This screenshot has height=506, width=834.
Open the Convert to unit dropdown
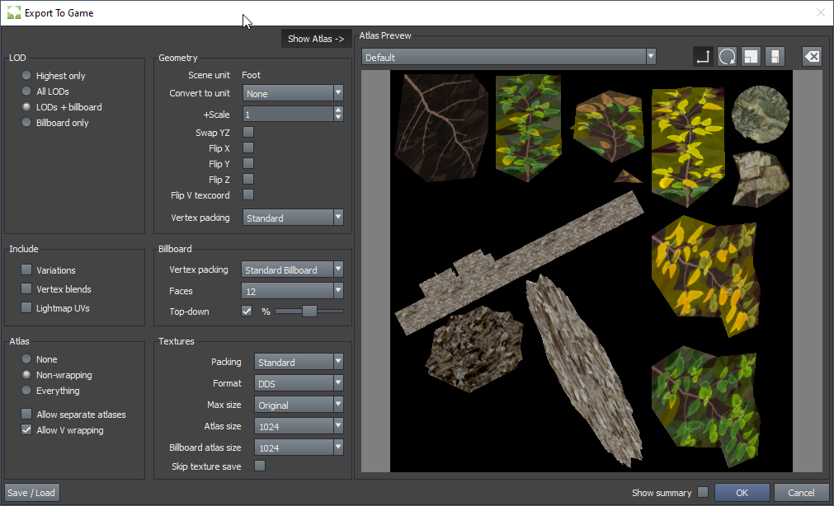click(293, 93)
